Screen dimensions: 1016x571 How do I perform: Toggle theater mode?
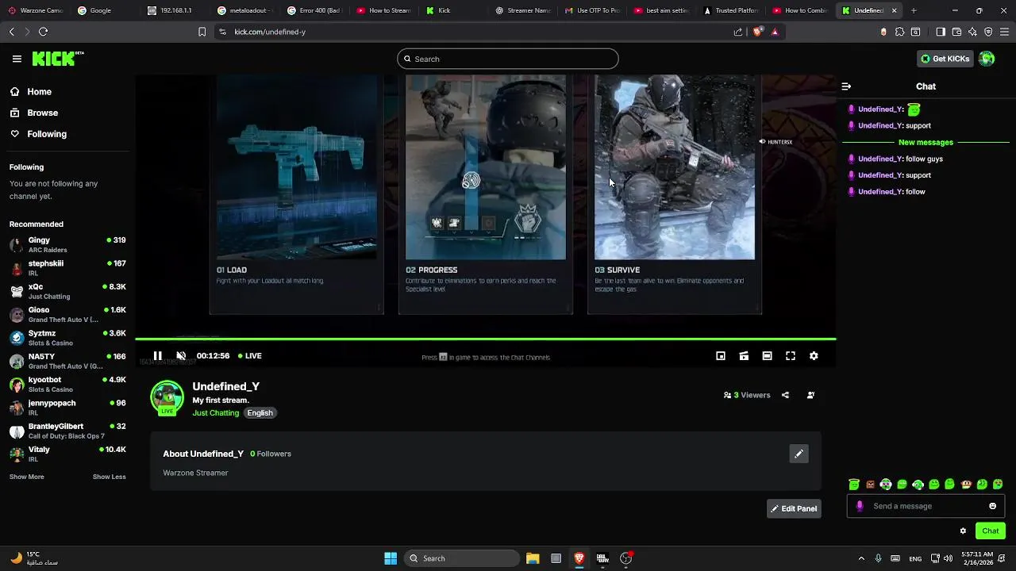[767, 356]
